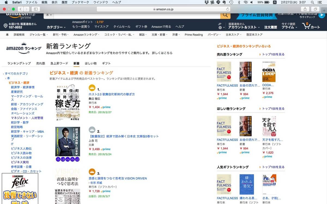Click 売れ筋ランキング トップ100を見る link
The image size is (327, 204).
pos(273,55)
